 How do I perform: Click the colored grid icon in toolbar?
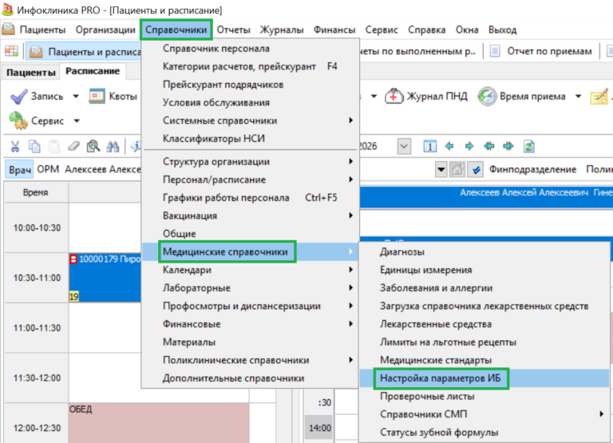11,51
